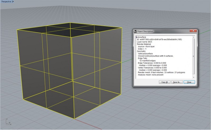Click the 'Layer name: BOX' line
The height and width of the screenshot is (130, 211).
click(145, 42)
